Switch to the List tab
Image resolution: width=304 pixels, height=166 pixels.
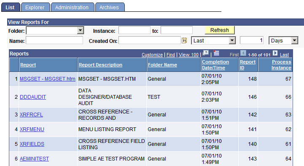(10, 7)
